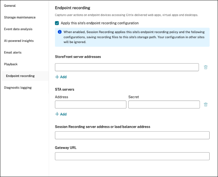
Task: Click plus icon under StoreFront server addresses
Action: [x=57, y=77]
